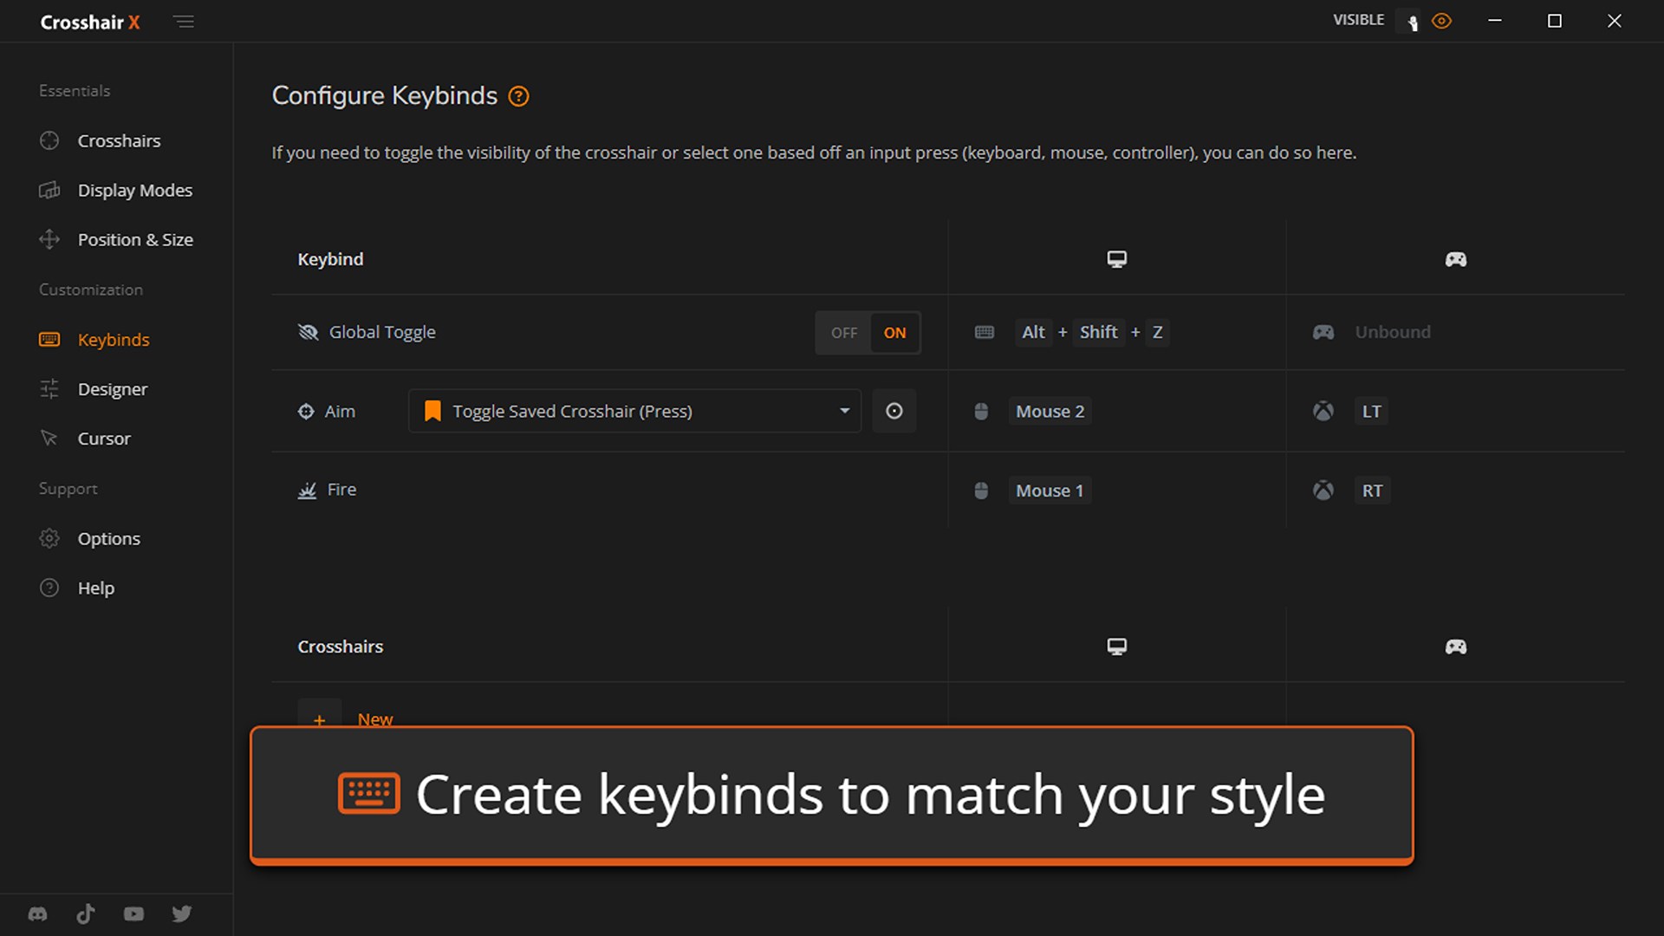Toggle crosshair visibility with the eye icon
The height and width of the screenshot is (936, 1664).
1441,20
